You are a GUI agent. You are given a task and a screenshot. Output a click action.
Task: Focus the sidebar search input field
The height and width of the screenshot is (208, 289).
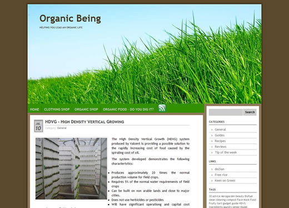(x=226, y=112)
